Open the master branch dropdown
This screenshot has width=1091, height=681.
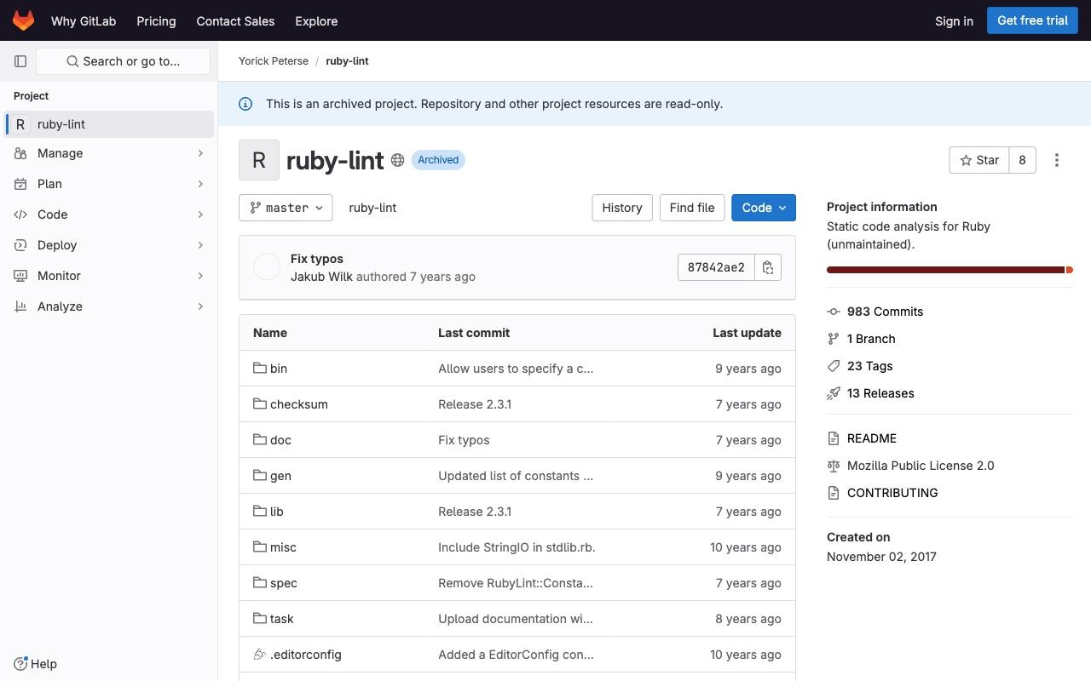pos(286,208)
